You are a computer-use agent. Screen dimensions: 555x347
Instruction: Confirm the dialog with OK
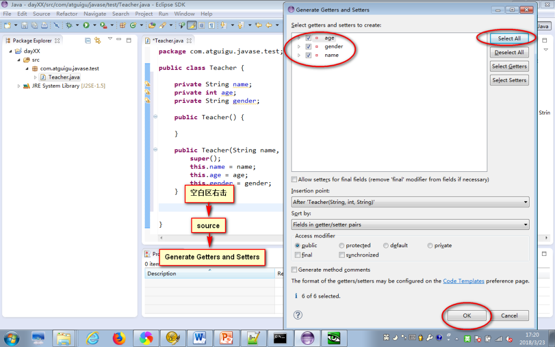pos(467,316)
